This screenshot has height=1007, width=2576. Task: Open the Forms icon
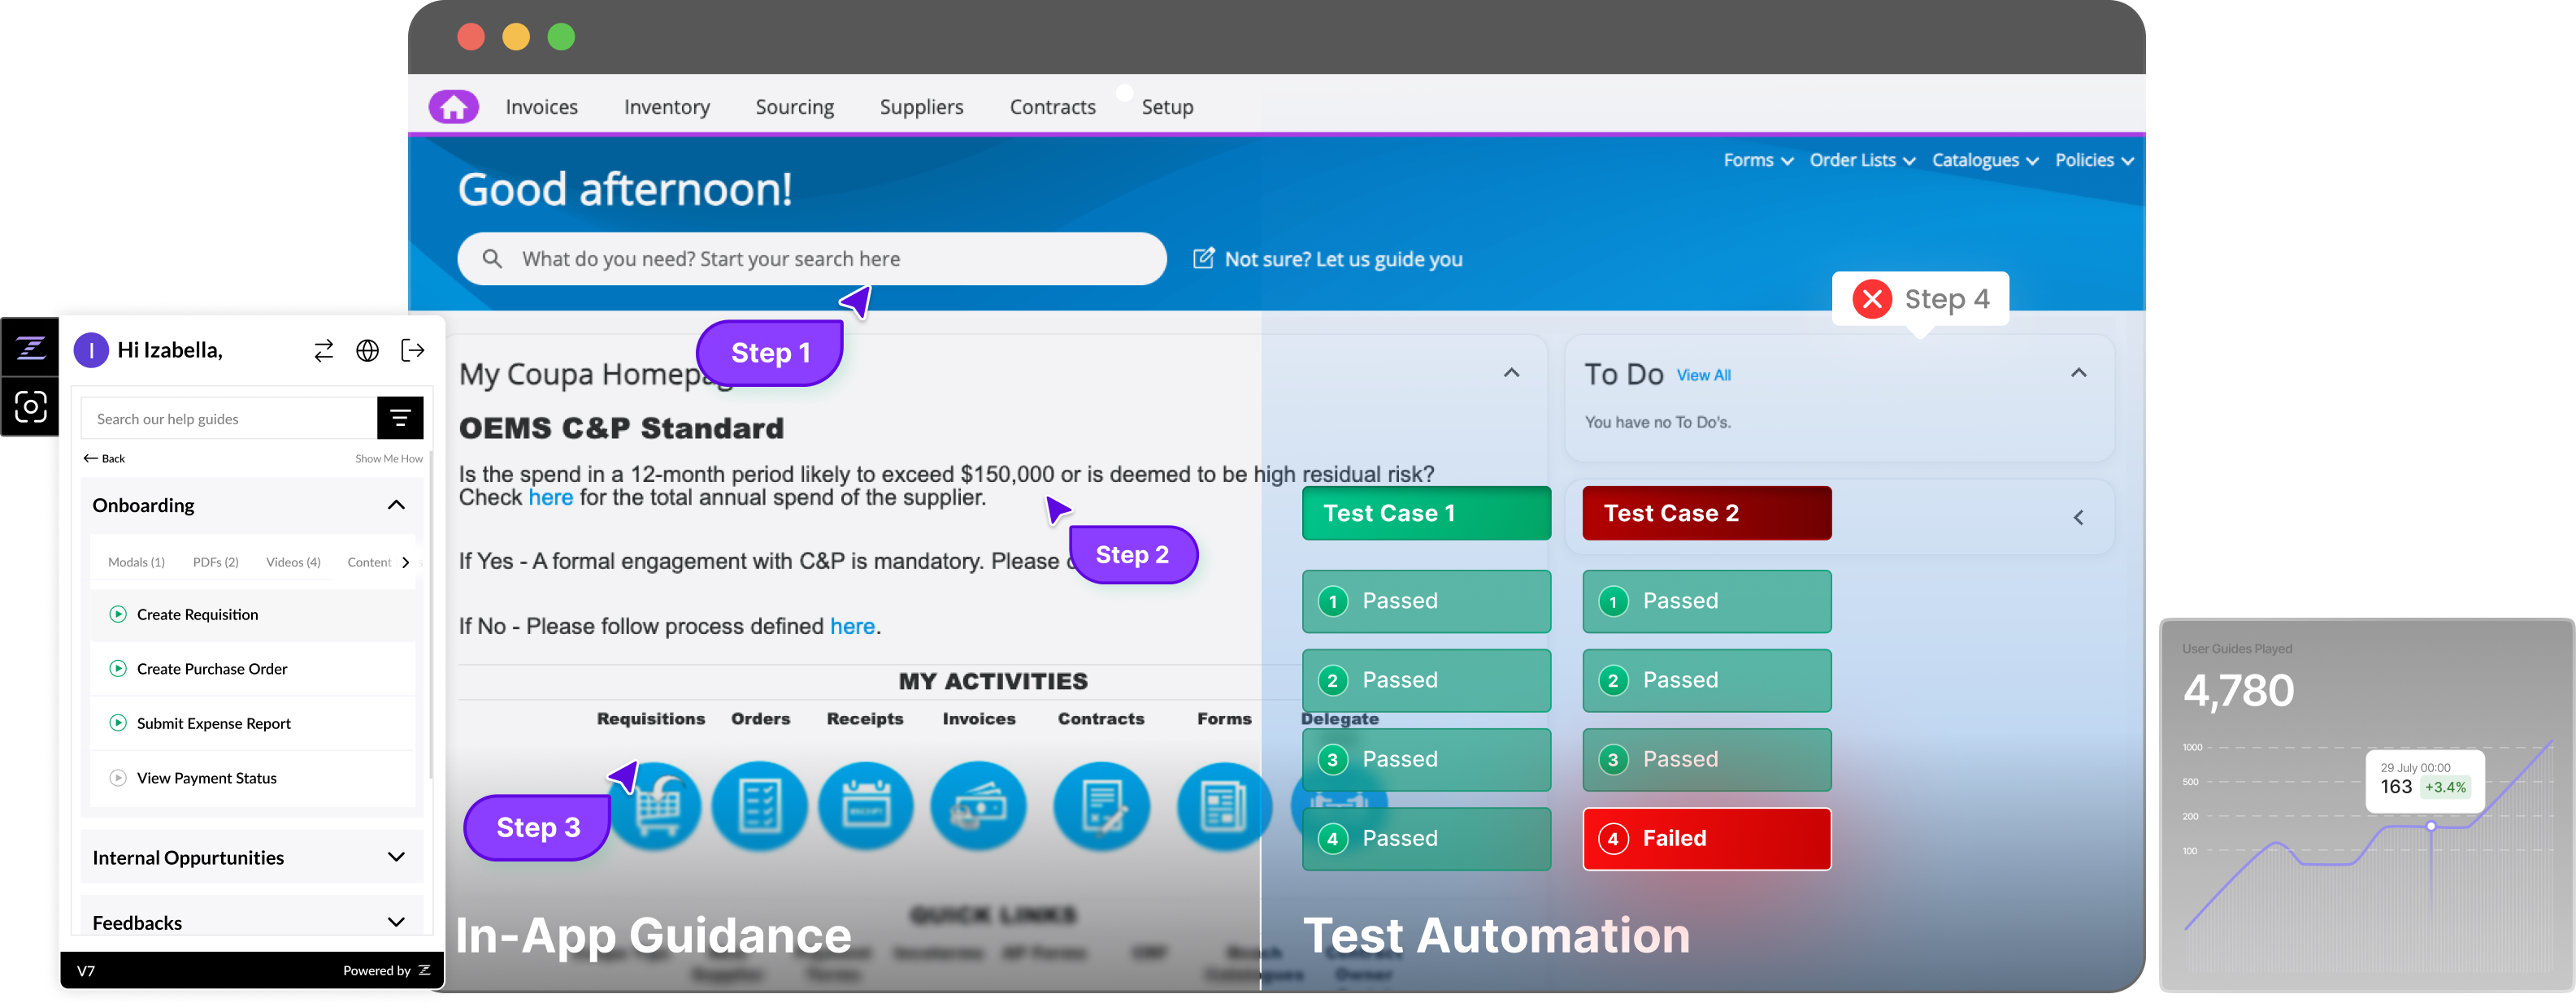(1224, 806)
